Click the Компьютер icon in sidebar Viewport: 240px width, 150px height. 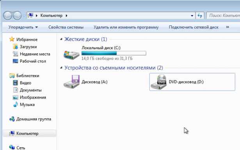[12, 133]
